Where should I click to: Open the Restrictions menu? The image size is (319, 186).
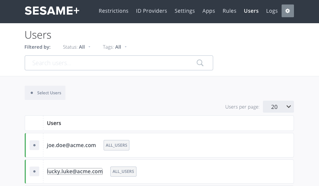(113, 11)
